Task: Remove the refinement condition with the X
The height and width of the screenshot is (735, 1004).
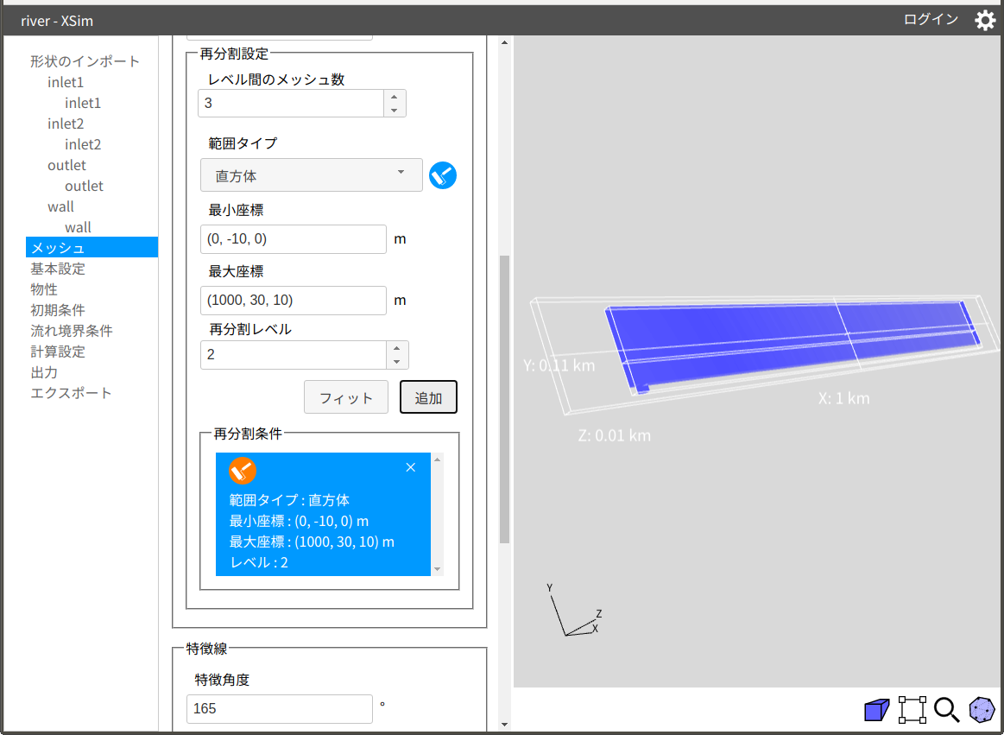Action: [411, 468]
